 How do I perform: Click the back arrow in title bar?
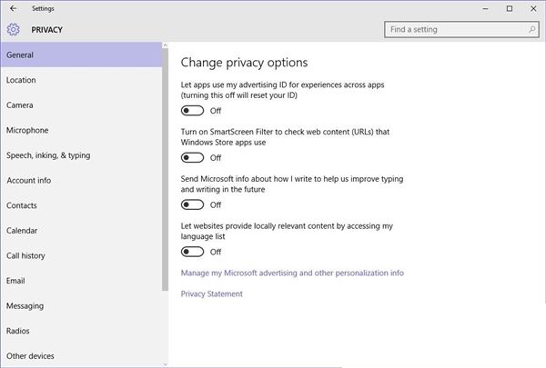(x=14, y=8)
